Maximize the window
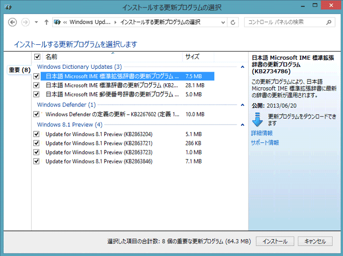The width and height of the screenshot is (343, 256). point(315,5)
